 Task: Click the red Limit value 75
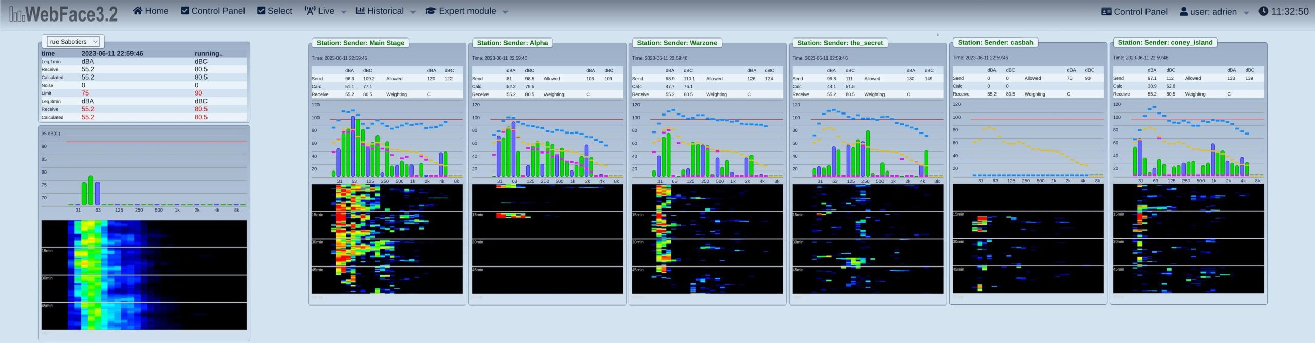[85, 93]
